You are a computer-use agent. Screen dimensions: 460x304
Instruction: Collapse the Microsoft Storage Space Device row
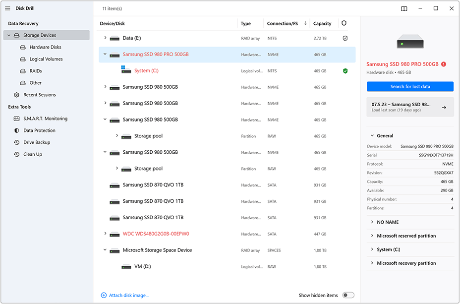click(105, 250)
